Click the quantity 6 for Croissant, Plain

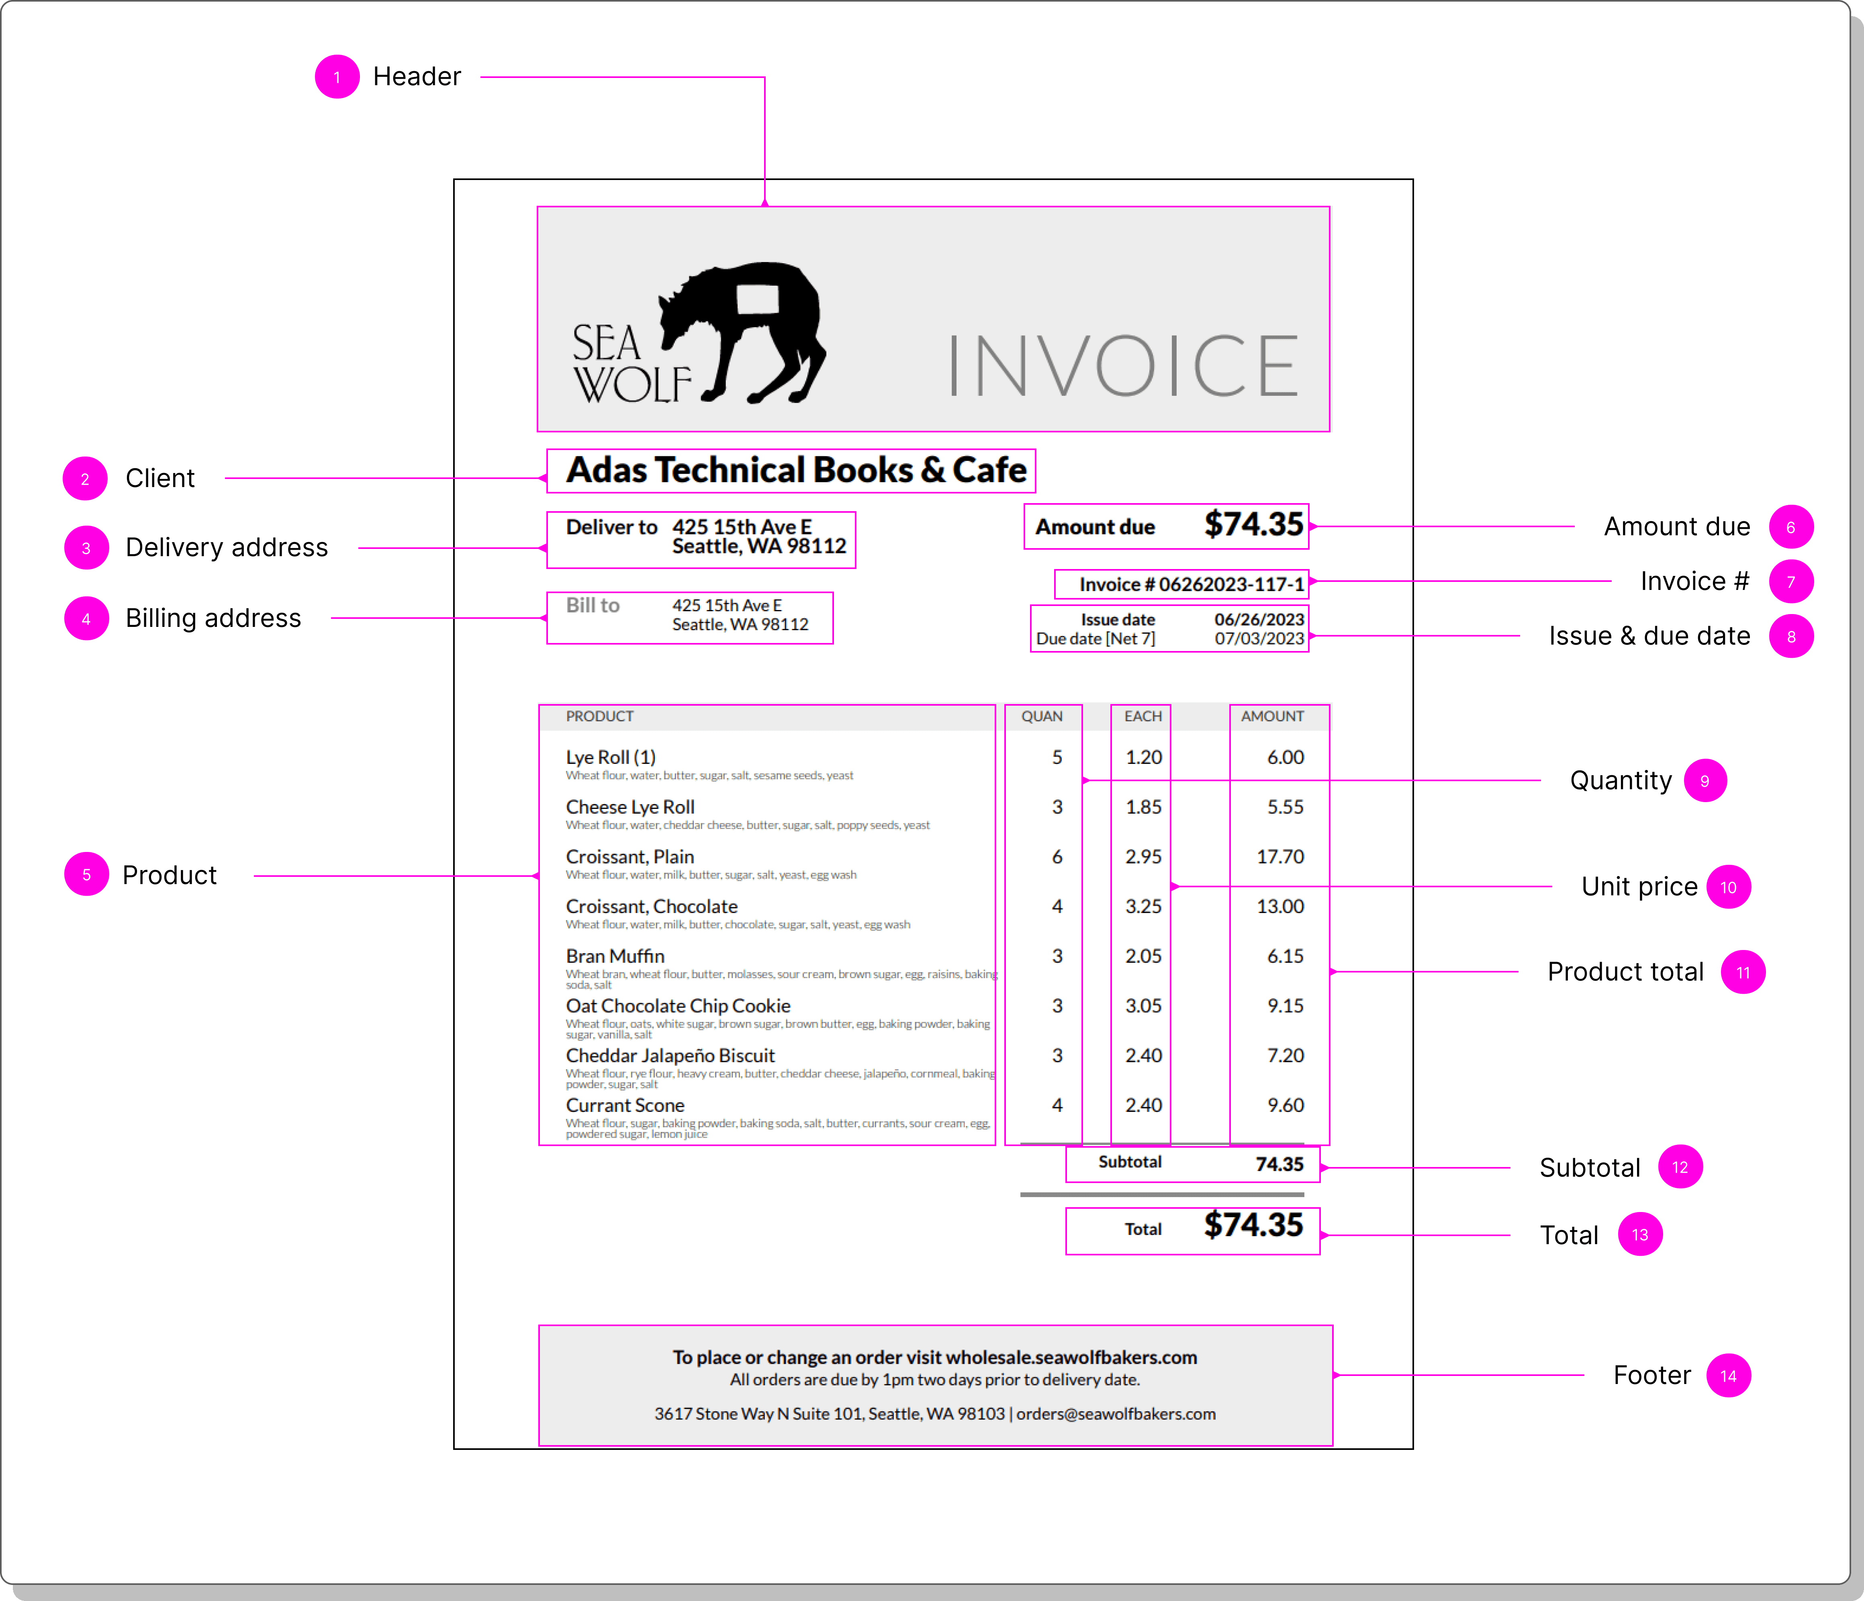pos(1057,857)
